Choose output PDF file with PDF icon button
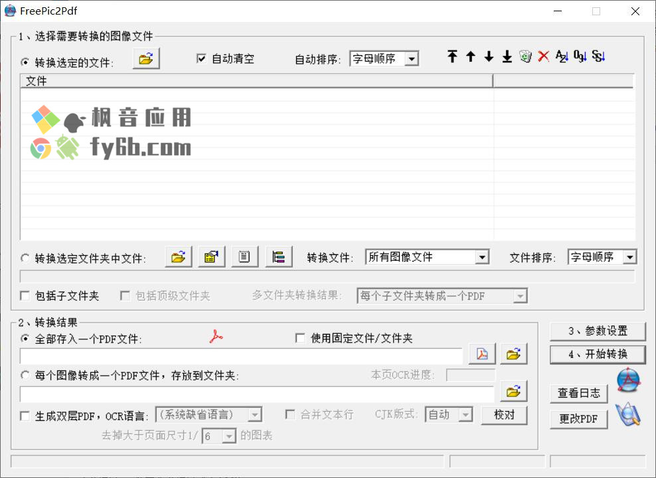The image size is (656, 478). point(482,354)
